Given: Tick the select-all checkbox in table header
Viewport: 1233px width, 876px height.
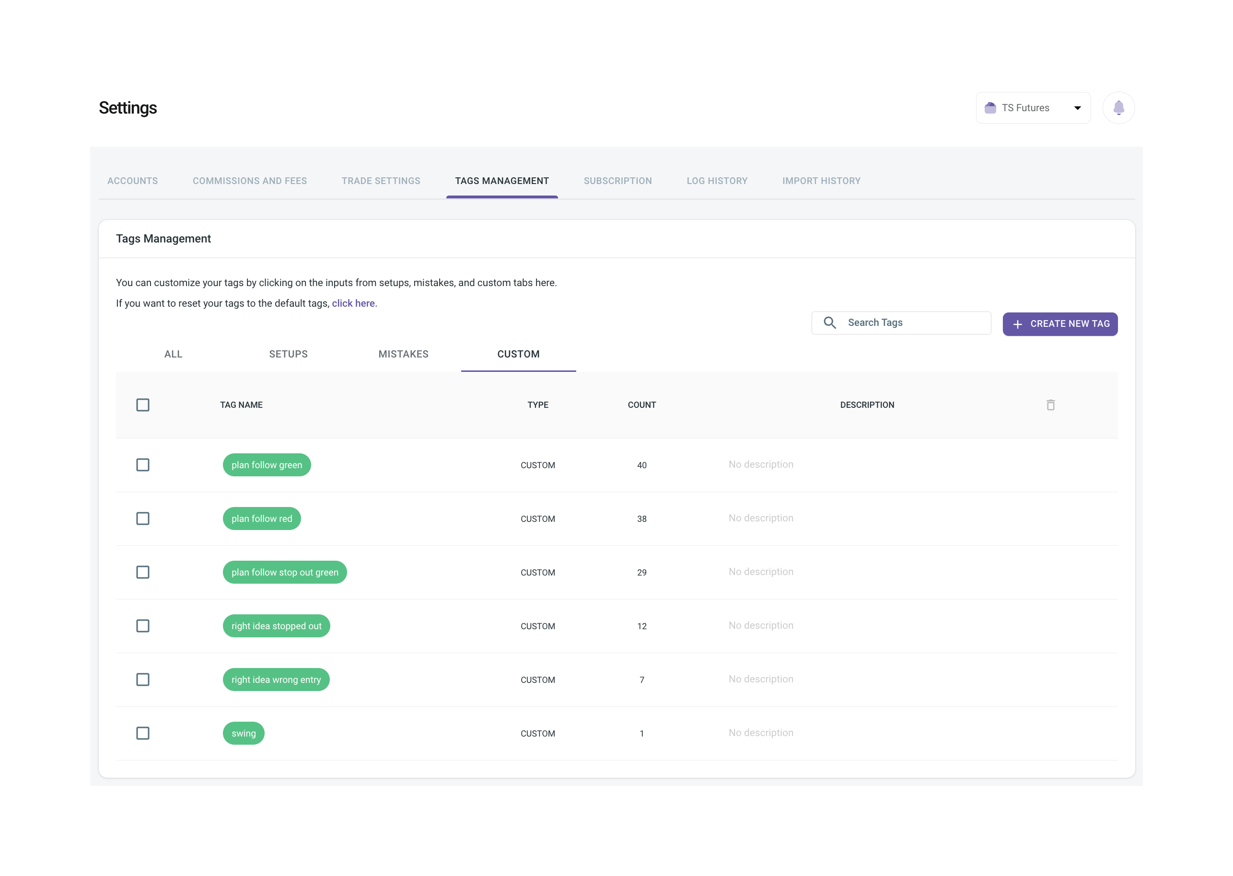Looking at the screenshot, I should tap(142, 405).
